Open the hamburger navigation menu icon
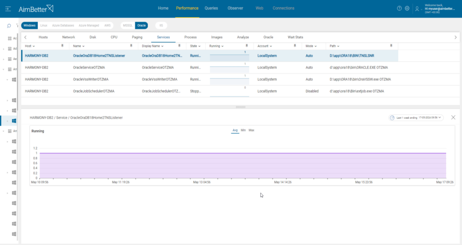Image resolution: width=462 pixels, height=245 pixels. (x=8, y=9)
